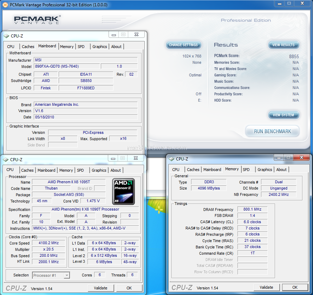Click the View System button
This screenshot has height=295, width=313.
tap(283, 115)
